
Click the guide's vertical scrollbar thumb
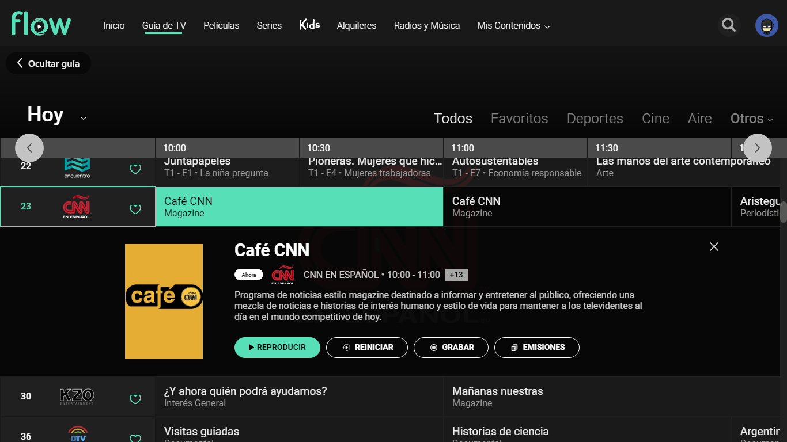point(784,211)
